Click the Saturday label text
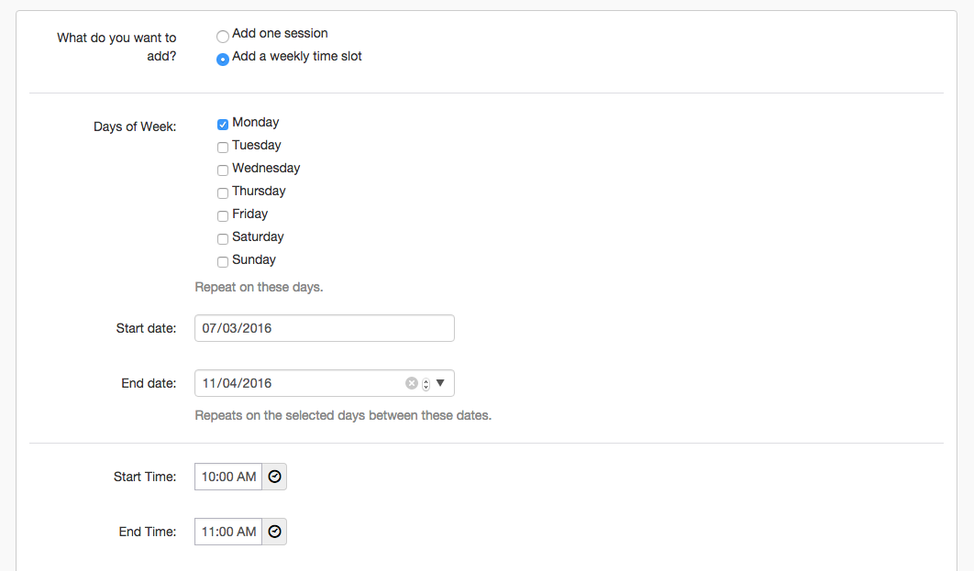974x571 pixels. 258,237
